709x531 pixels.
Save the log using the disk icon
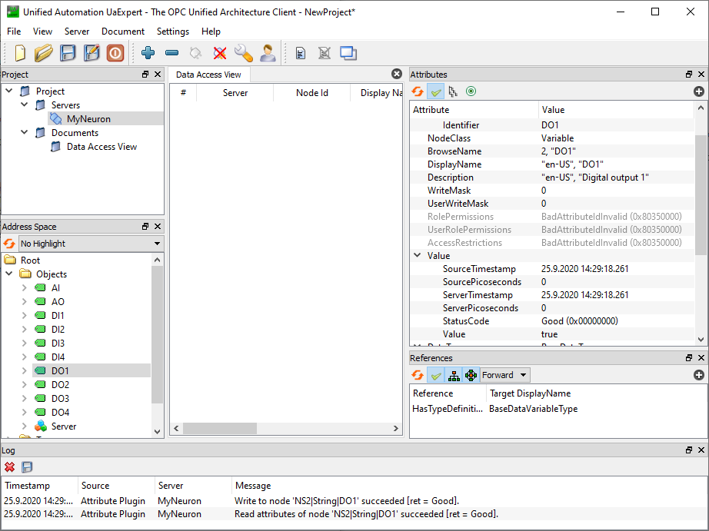pyautogui.click(x=27, y=466)
